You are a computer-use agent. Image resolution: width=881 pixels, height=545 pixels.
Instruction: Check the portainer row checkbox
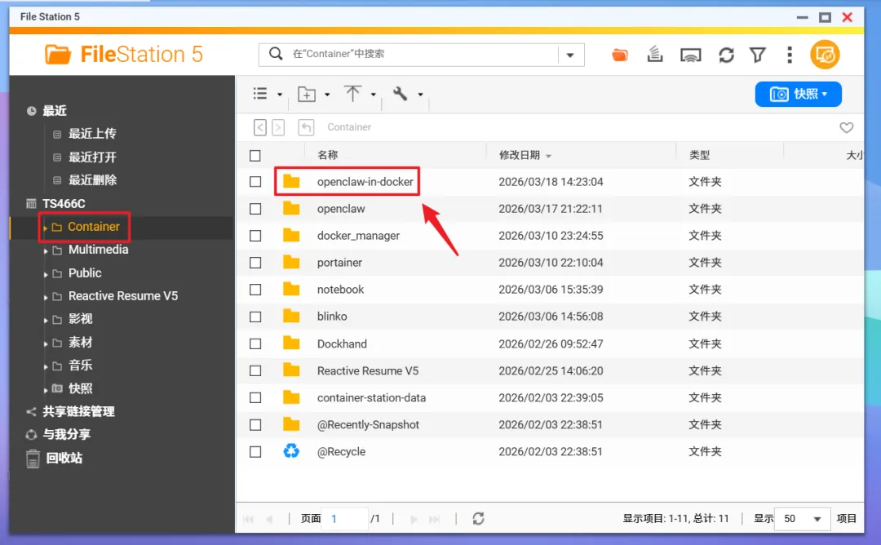(255, 263)
